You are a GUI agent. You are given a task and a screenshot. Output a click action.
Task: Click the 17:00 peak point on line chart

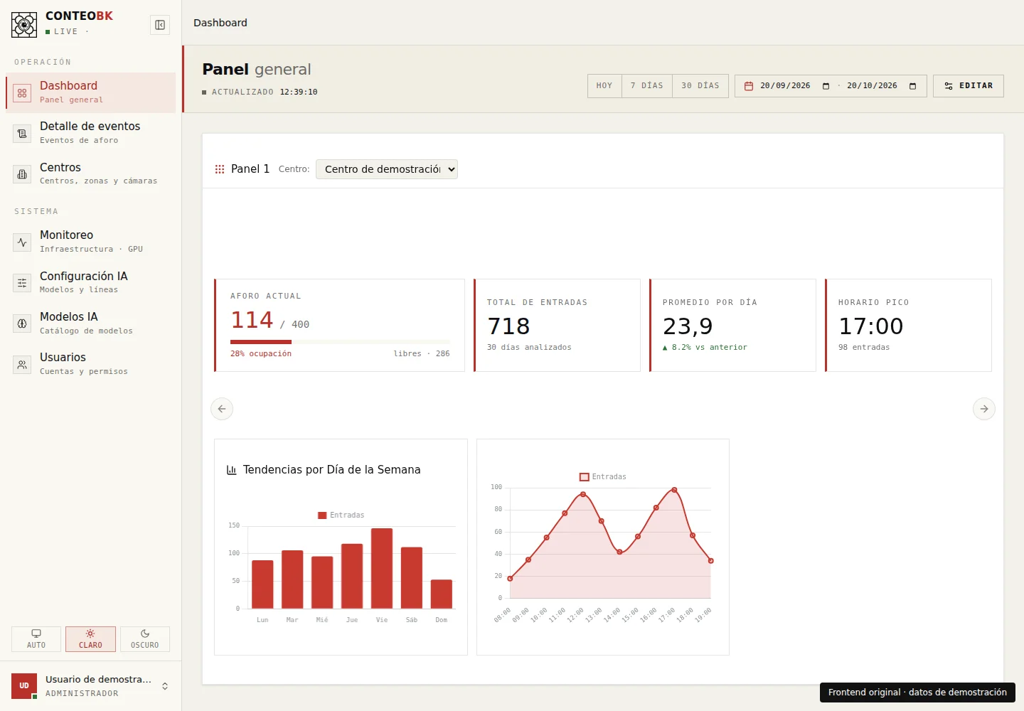674,490
